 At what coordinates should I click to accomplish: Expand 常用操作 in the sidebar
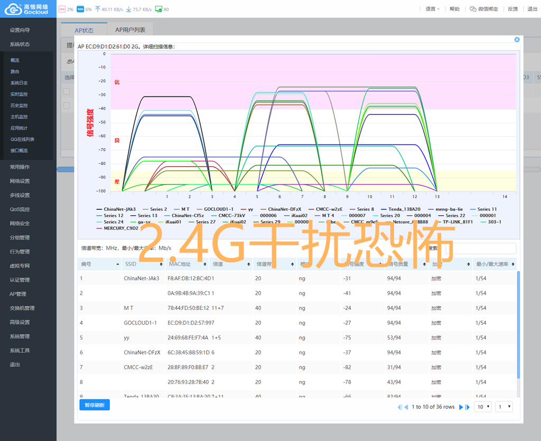click(20, 167)
